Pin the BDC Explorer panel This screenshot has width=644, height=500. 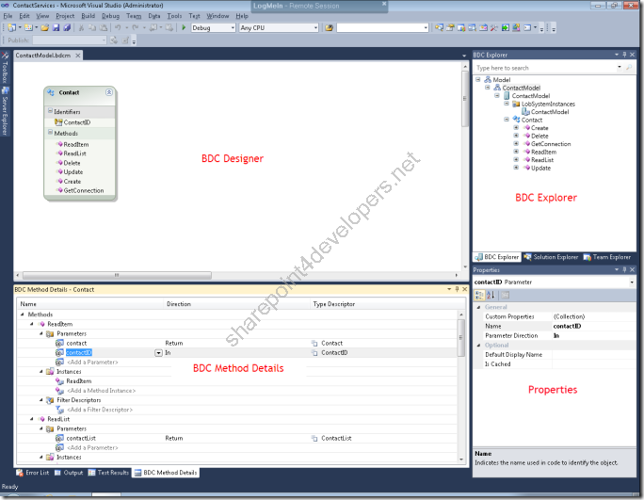pyautogui.click(x=624, y=55)
